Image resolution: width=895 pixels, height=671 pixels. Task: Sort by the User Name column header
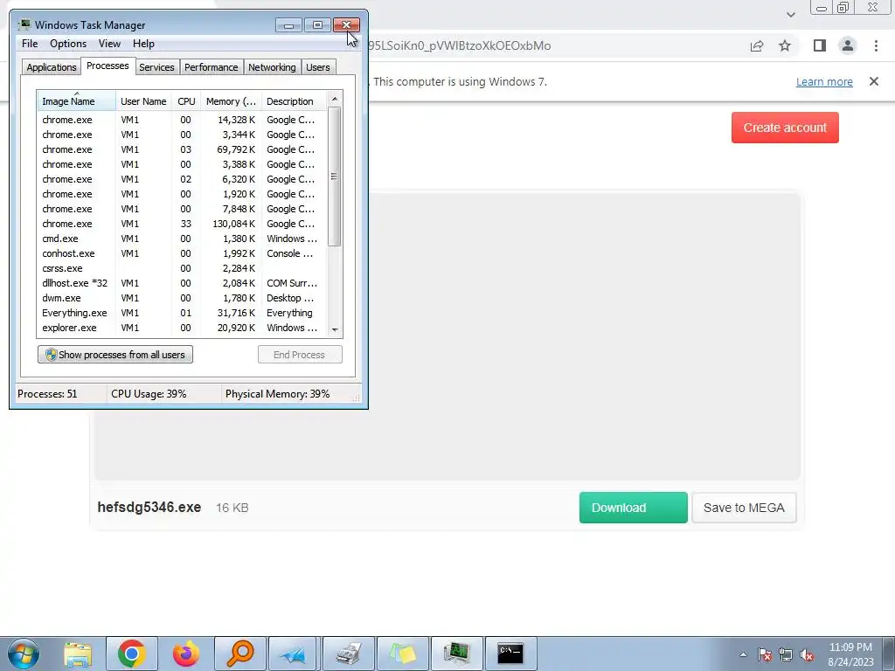tap(143, 101)
